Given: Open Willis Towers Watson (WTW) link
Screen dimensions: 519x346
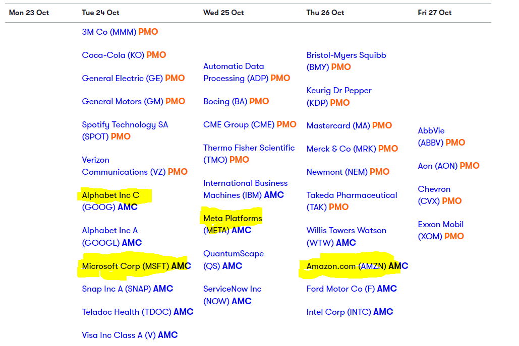Looking at the screenshot, I should pos(346,237).
